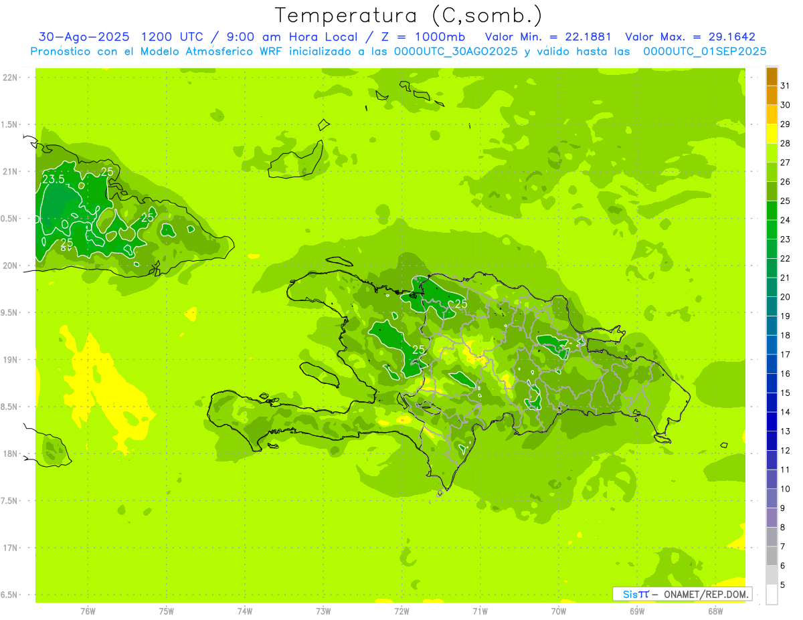
Task: Pick the yellow colorbar swatch between 28 and 29
Action: (772, 134)
